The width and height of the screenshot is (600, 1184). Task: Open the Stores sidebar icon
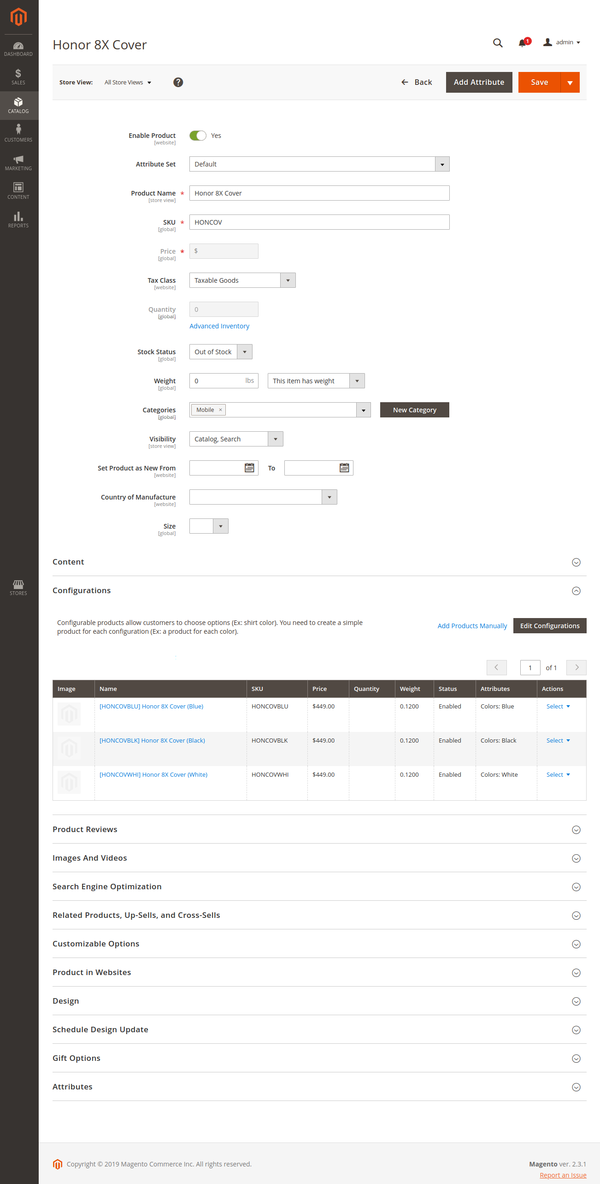coord(18,588)
